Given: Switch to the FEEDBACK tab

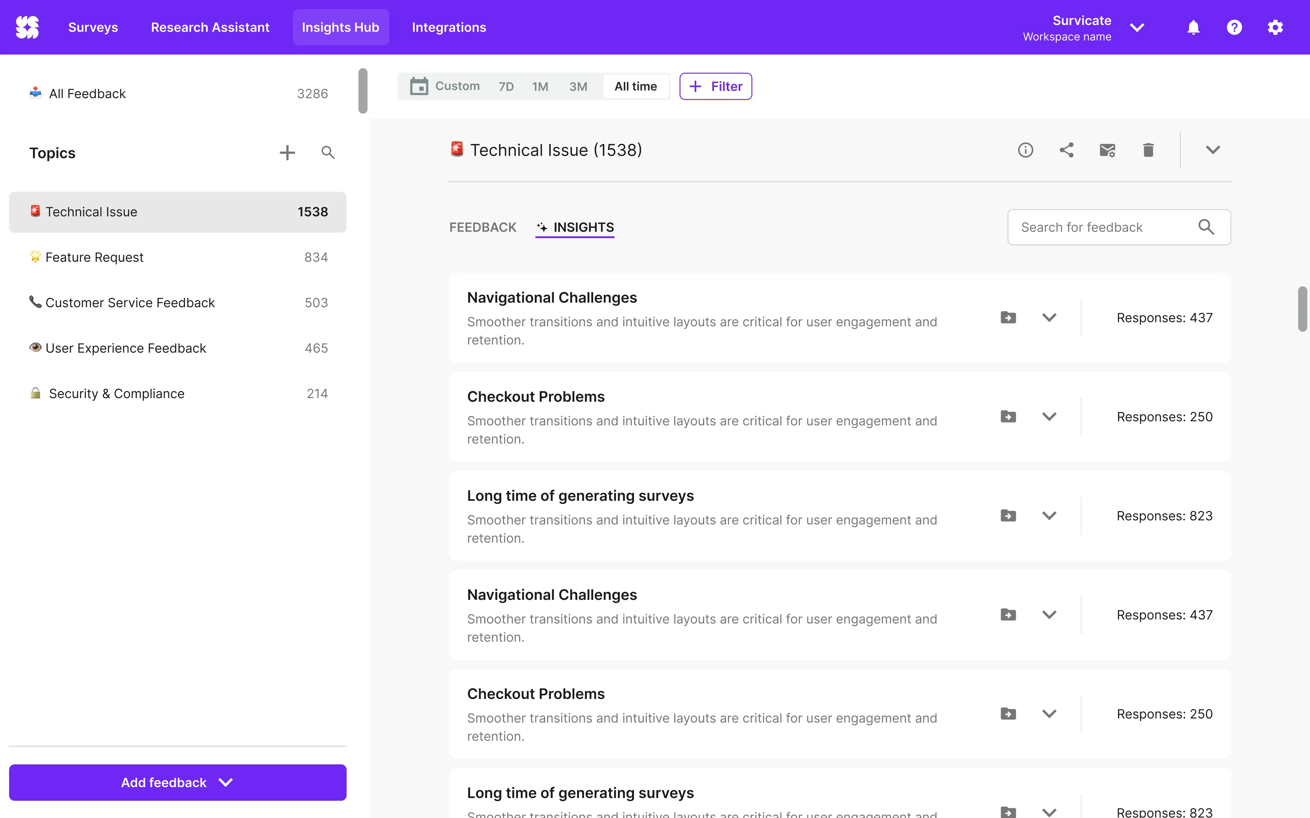Looking at the screenshot, I should coord(482,227).
